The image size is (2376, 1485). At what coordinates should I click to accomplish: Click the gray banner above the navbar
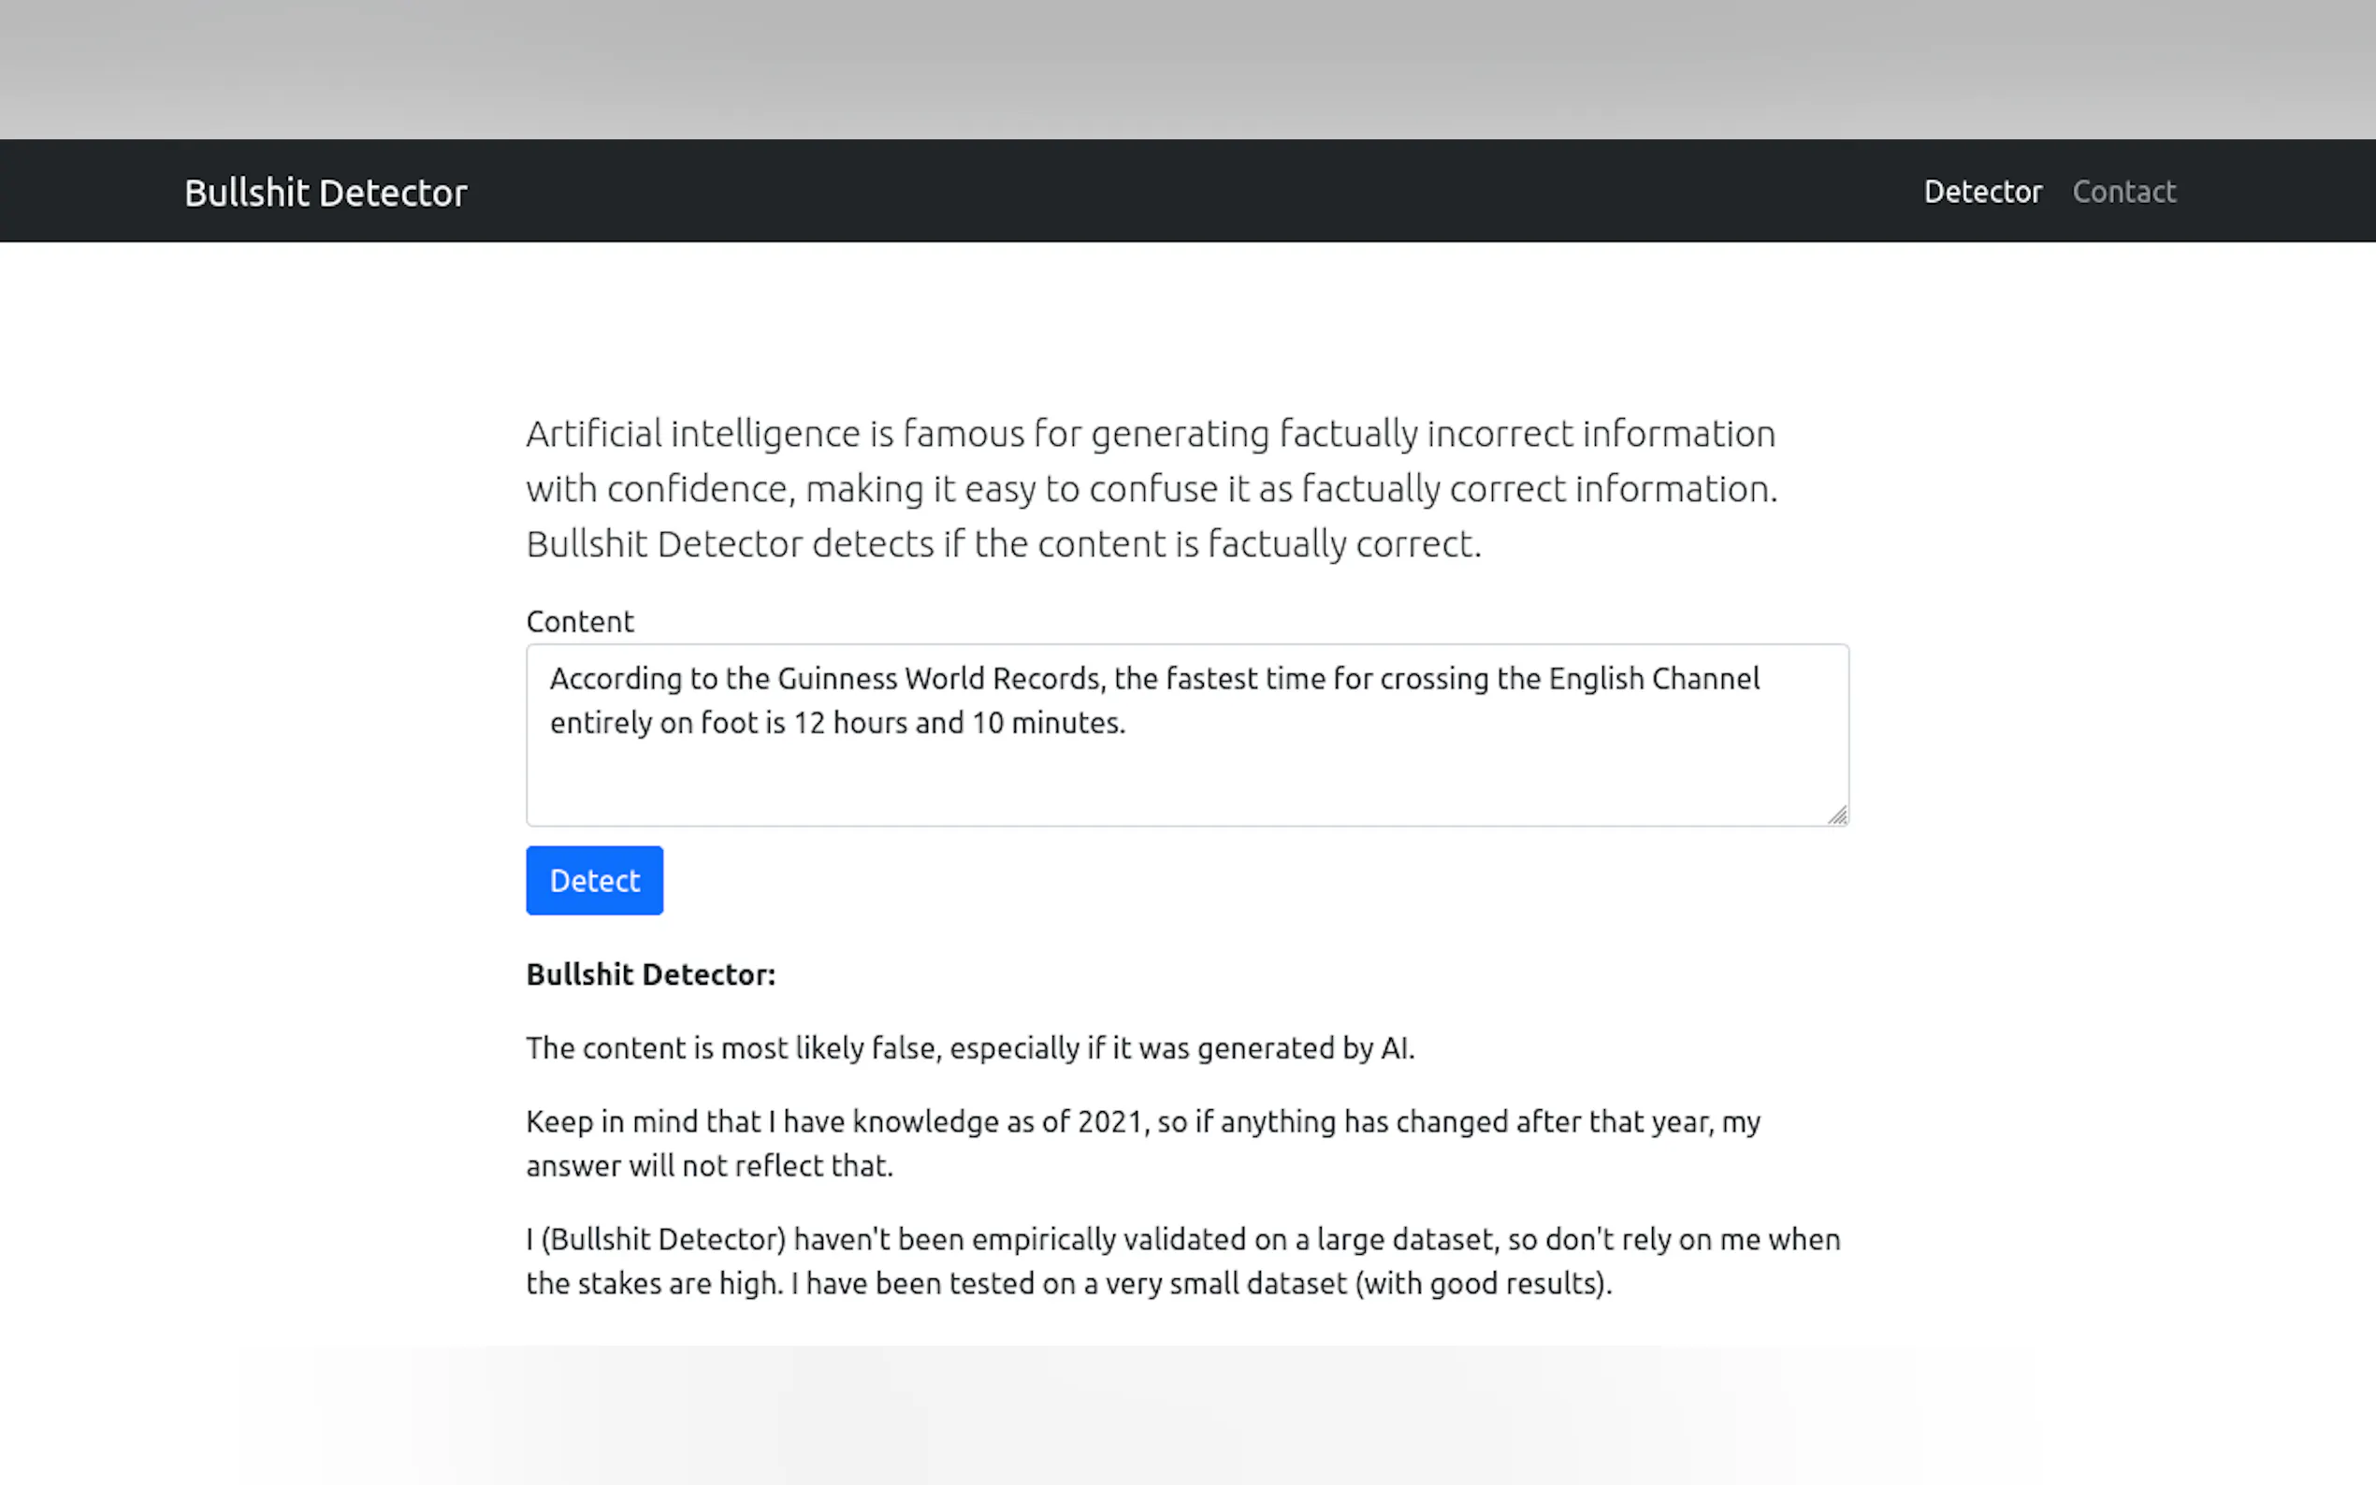coord(1186,69)
